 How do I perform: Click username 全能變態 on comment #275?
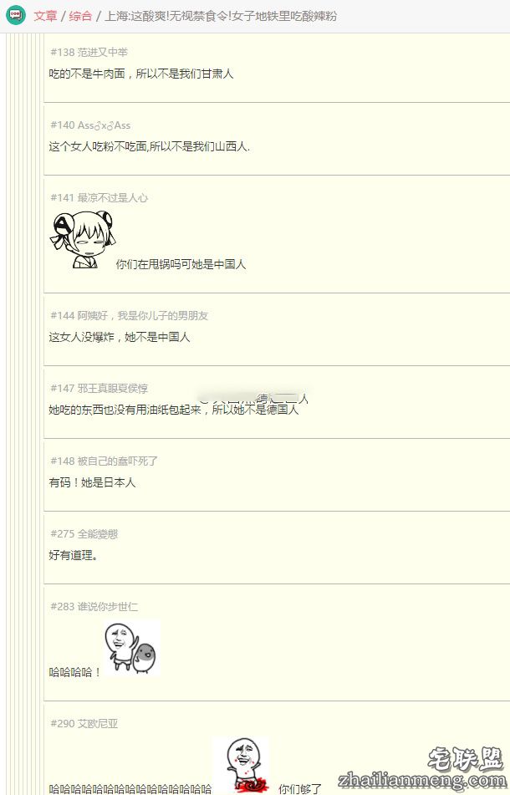click(97, 534)
